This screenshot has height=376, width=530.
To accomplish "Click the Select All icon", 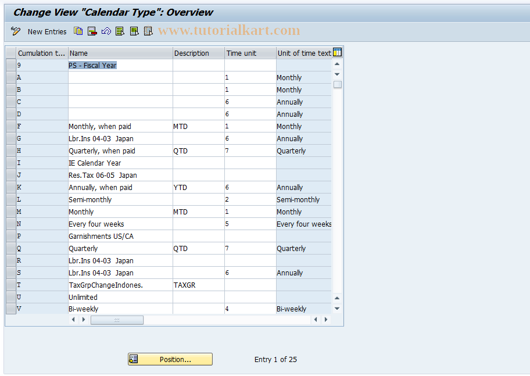I will [x=120, y=31].
